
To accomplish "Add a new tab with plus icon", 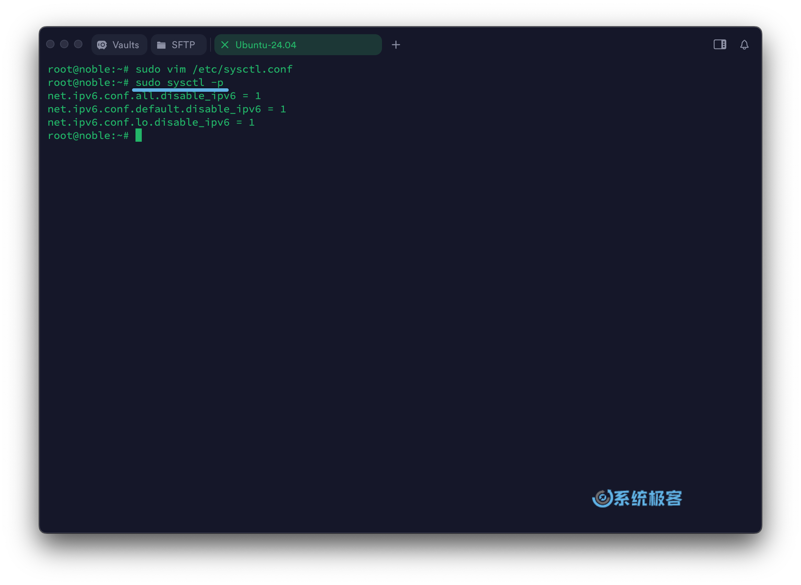I will click(x=396, y=45).
